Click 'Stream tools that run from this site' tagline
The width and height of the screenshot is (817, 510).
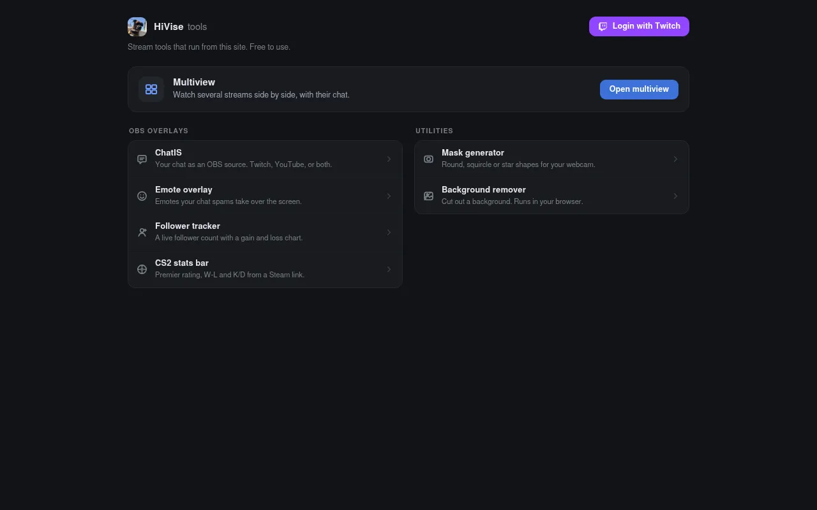point(209,47)
